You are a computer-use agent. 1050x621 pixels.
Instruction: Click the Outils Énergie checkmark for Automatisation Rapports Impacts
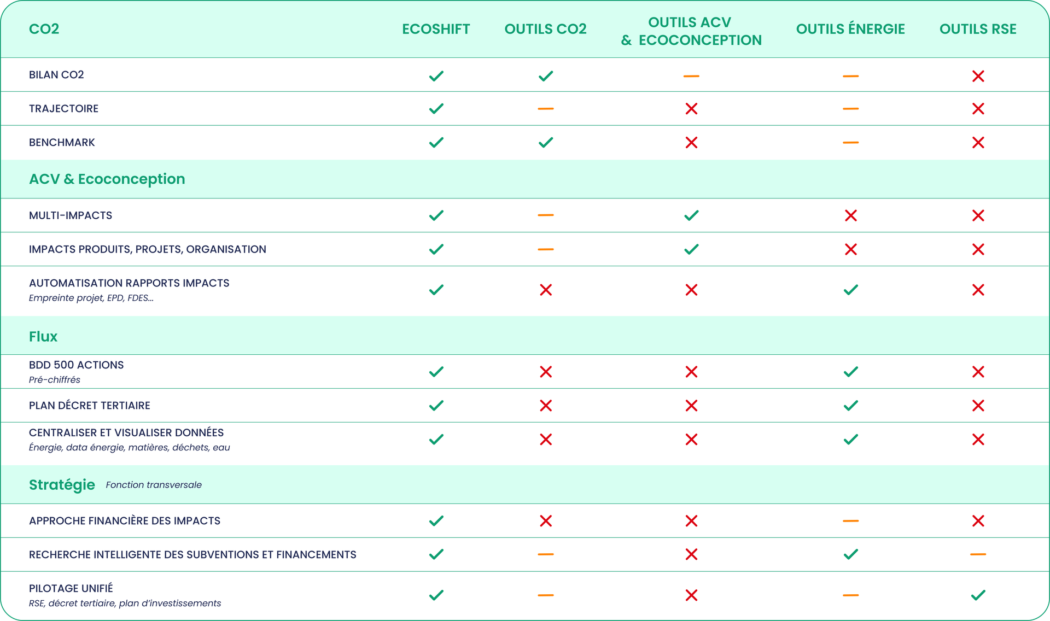tap(850, 290)
